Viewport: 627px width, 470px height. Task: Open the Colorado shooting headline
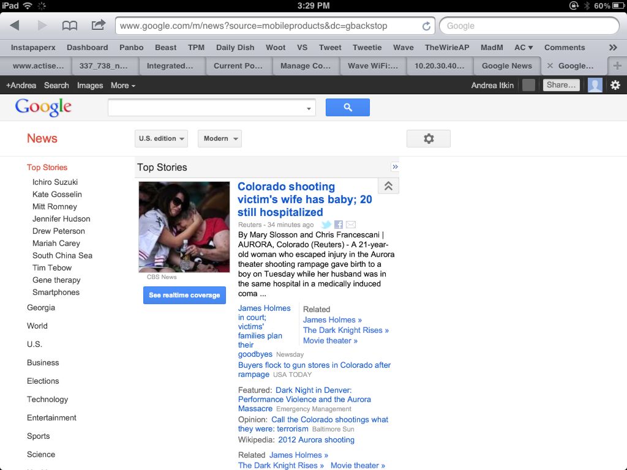tap(305, 200)
